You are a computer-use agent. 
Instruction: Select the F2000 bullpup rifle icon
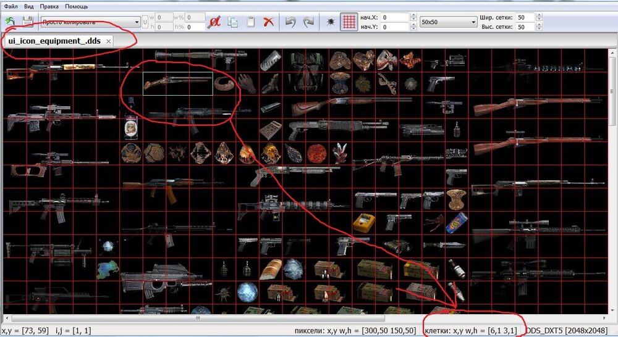tap(166, 281)
